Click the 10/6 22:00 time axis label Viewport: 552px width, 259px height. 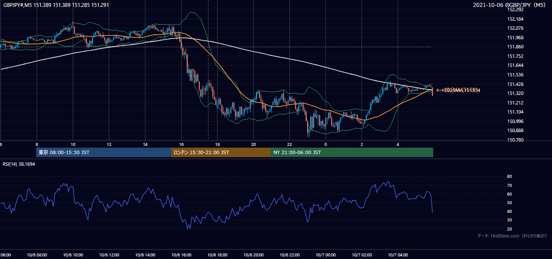point(289,255)
